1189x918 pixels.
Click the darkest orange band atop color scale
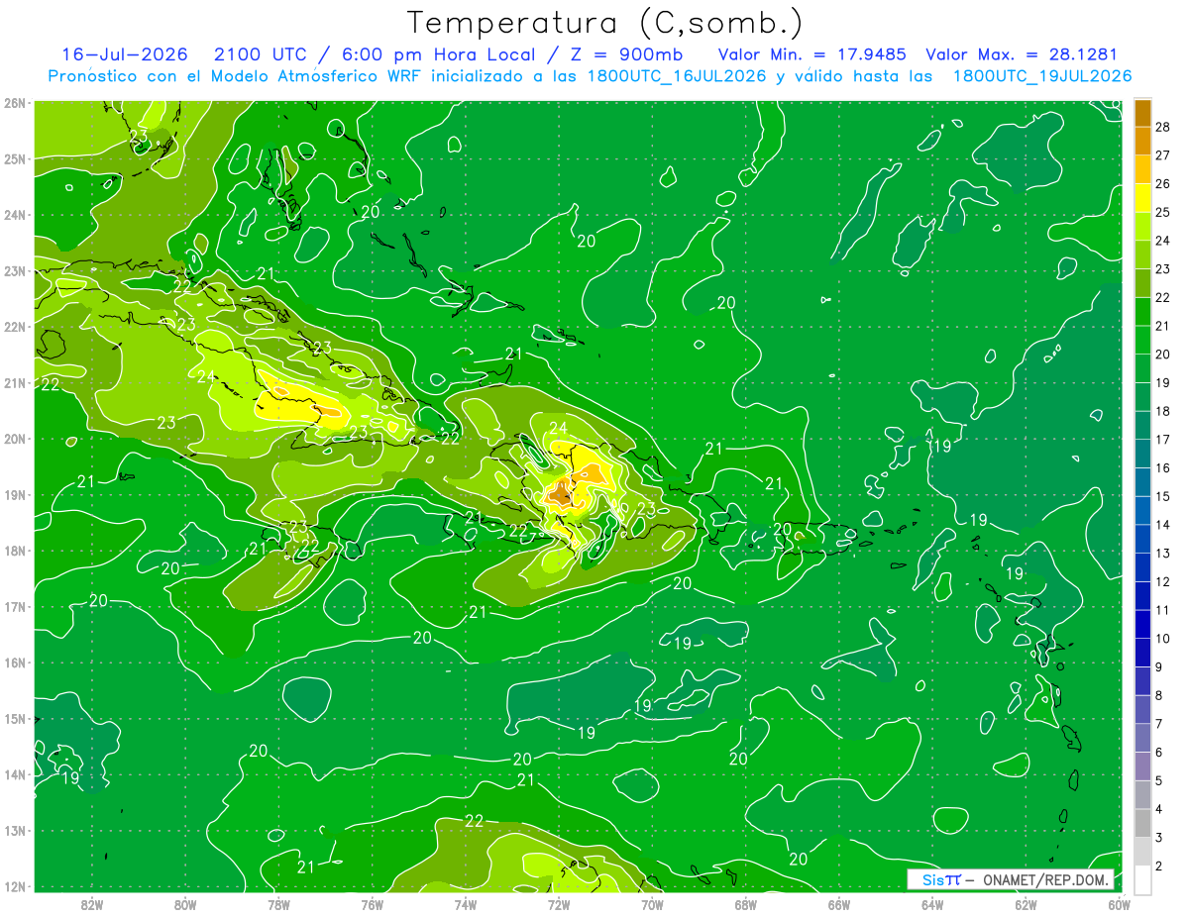coord(1142,113)
